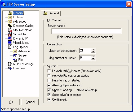Increase the listen port number
This screenshot has height=112, width=133.
pyautogui.click(x=93, y=50)
